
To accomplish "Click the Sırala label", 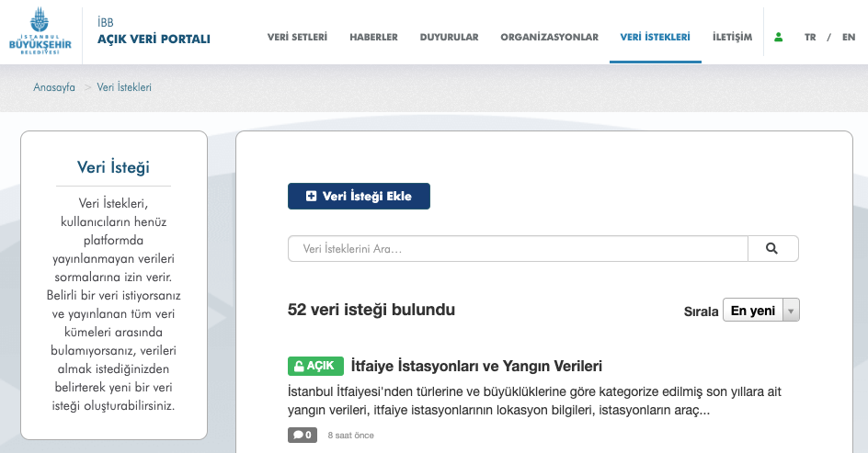I will pyautogui.click(x=701, y=311).
